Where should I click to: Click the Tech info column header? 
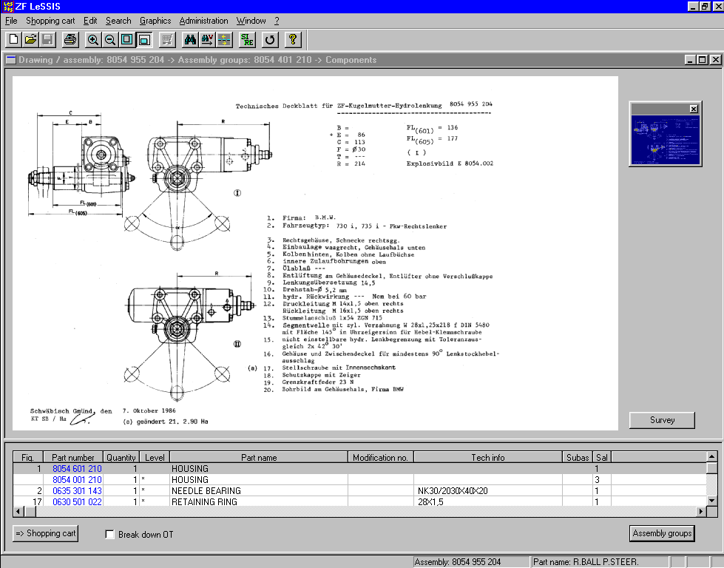(x=487, y=457)
